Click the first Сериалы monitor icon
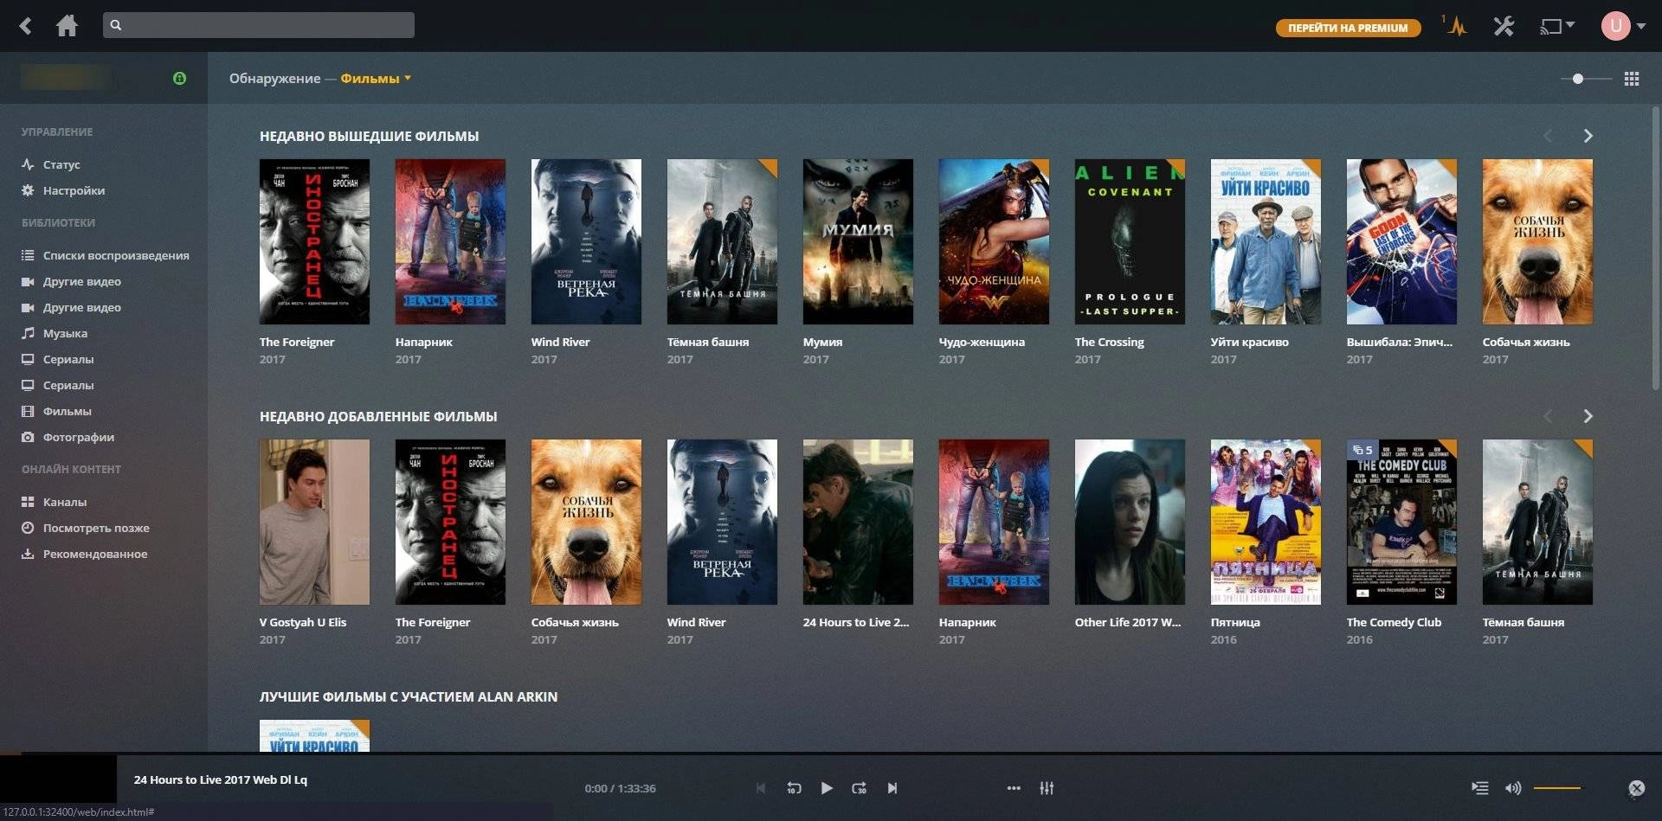1662x821 pixels. coord(28,359)
